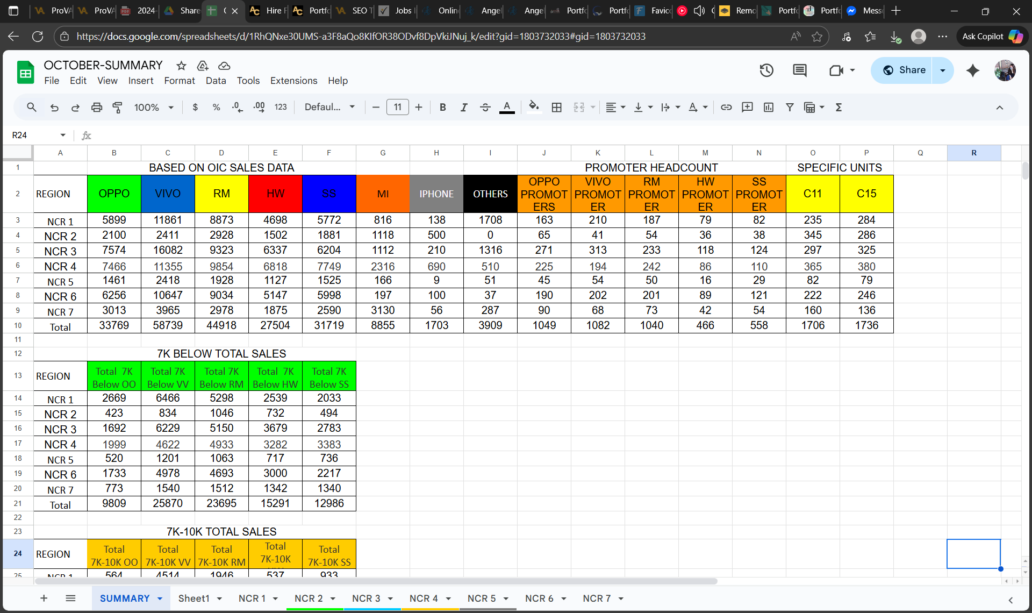The height and width of the screenshot is (613, 1032).
Task: Open version history
Action: [x=766, y=70]
